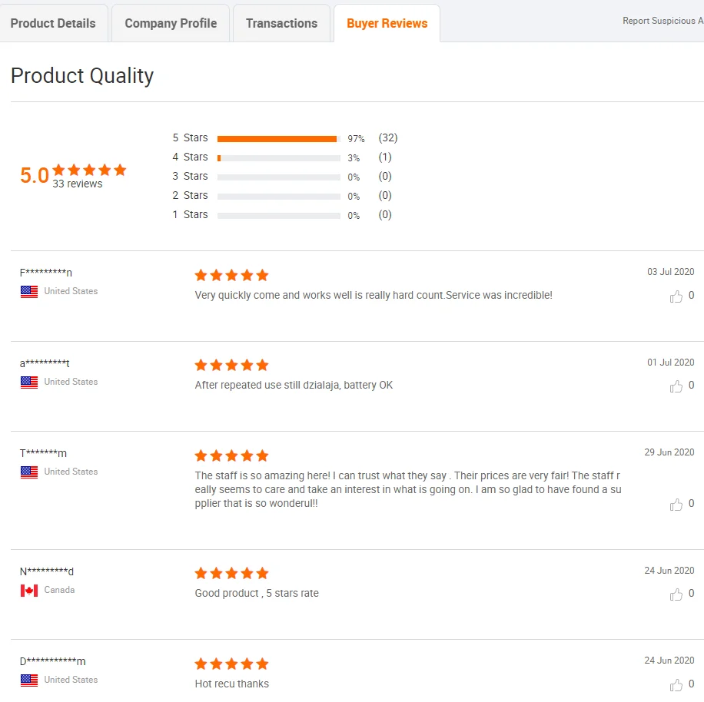Open the Product Details tab
The width and height of the screenshot is (704, 702).
(x=53, y=24)
